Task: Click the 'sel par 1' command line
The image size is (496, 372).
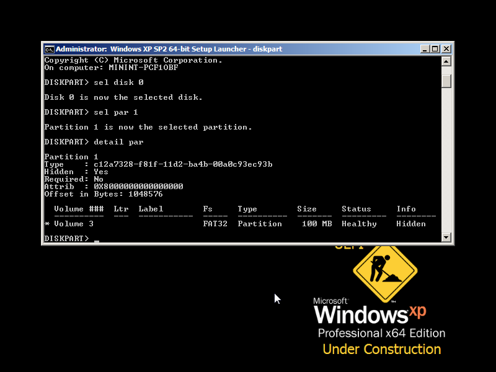Action: 91,112
